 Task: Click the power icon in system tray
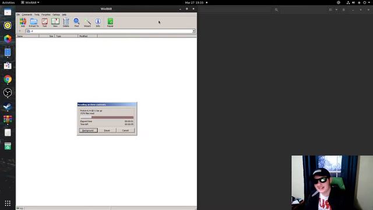pos(364,2)
